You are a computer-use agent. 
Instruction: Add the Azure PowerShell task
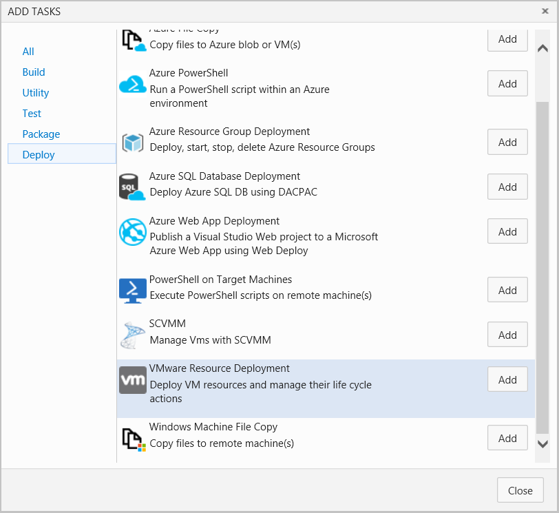(507, 83)
